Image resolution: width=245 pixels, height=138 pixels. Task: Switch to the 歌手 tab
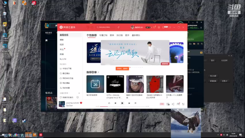(127, 35)
